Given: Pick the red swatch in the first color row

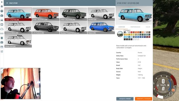Looking at the screenshot, I should pyautogui.click(x=131, y=32).
